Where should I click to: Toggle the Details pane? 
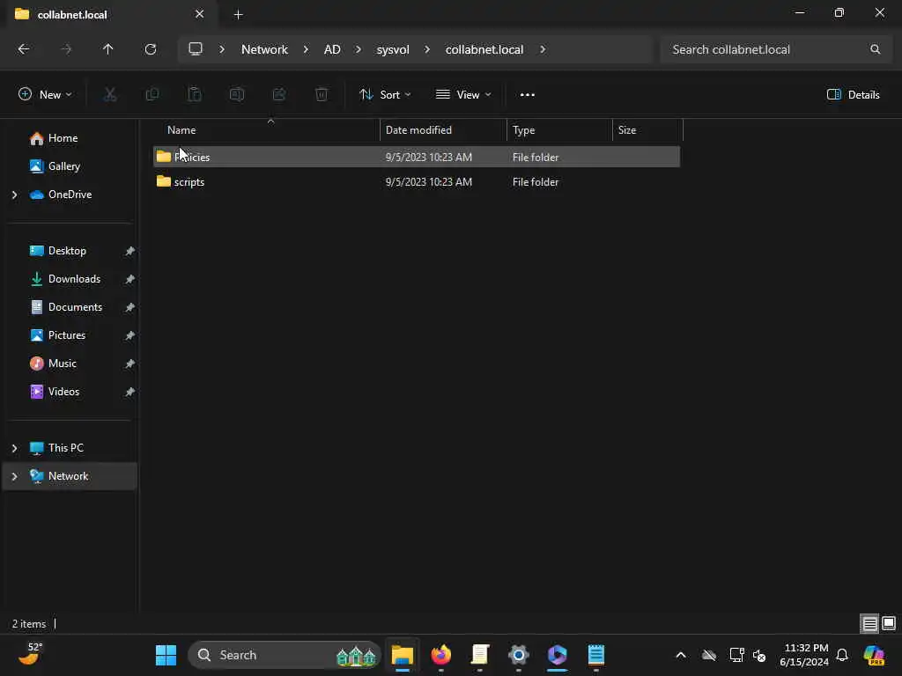click(853, 95)
